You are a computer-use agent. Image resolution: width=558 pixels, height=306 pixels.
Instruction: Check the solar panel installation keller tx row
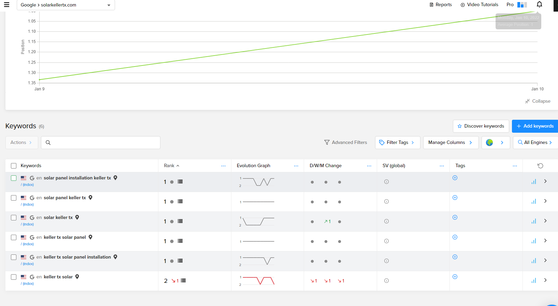pos(14,178)
